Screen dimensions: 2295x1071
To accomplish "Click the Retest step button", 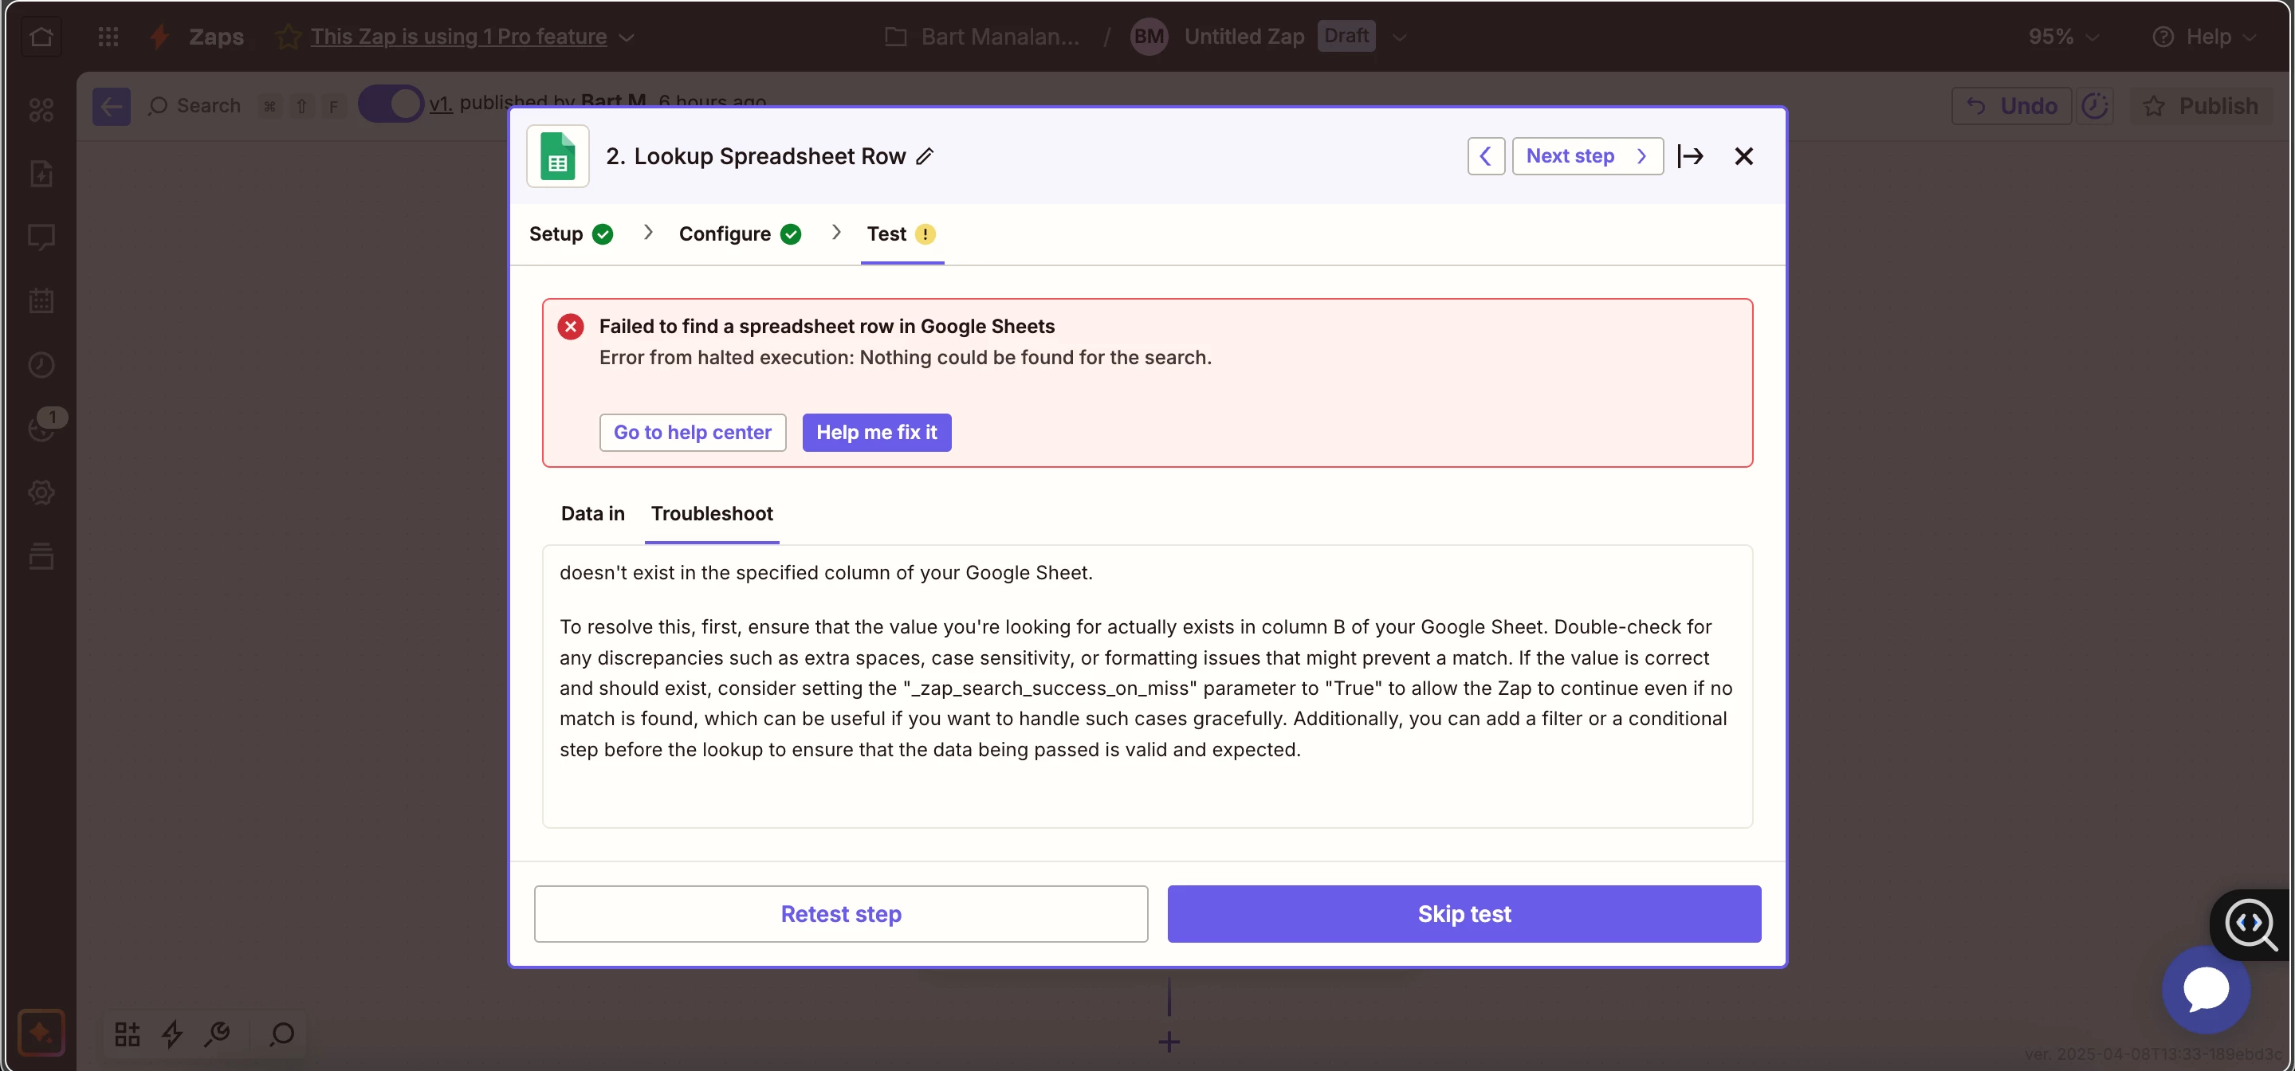I will (x=841, y=913).
